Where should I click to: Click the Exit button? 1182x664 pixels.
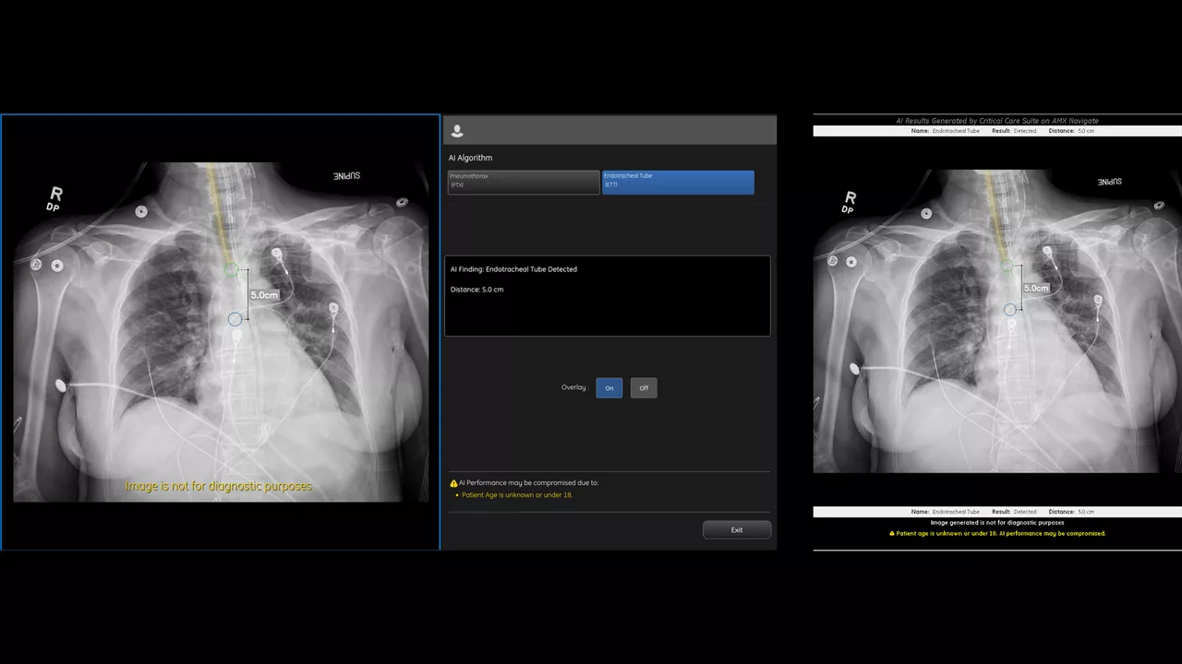[737, 530]
